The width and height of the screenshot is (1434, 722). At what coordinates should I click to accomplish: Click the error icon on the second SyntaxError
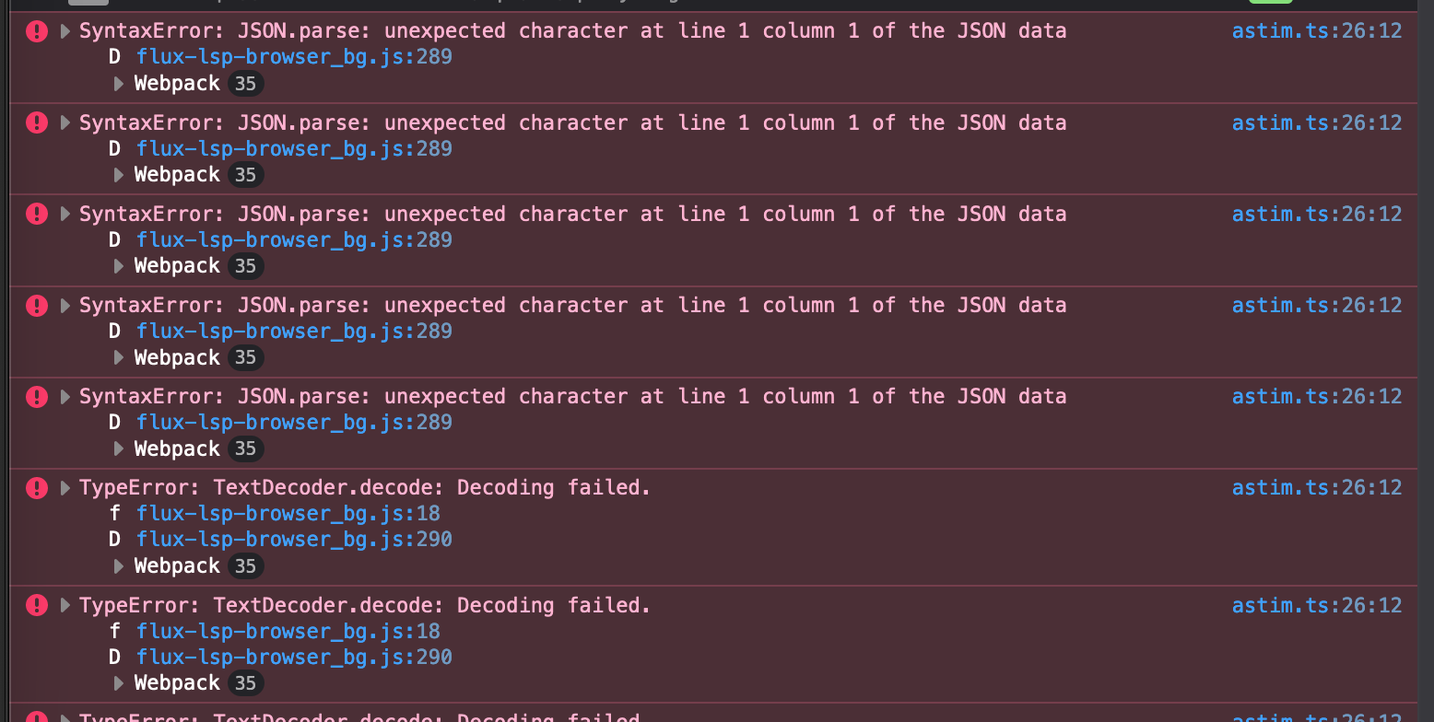point(36,122)
